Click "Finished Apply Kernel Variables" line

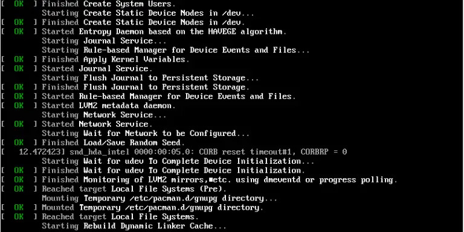pyautogui.click(x=95, y=59)
